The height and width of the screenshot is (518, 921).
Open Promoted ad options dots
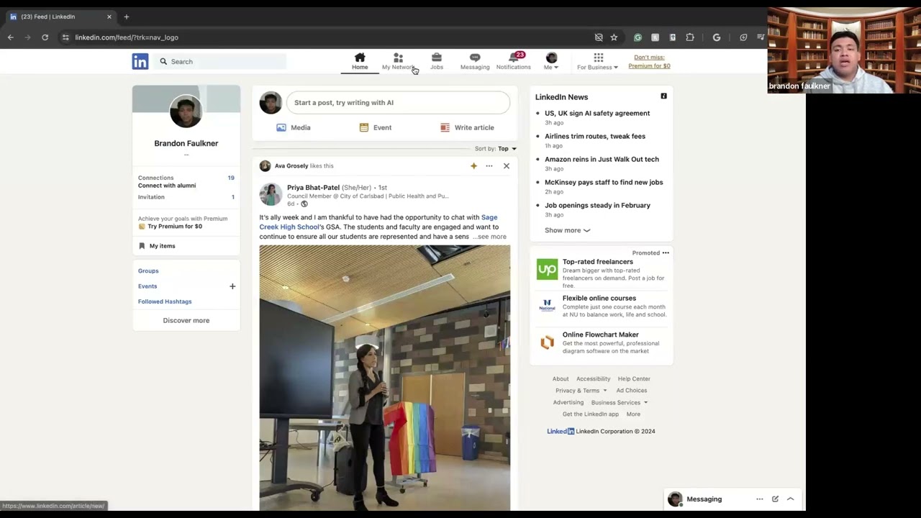(x=666, y=253)
